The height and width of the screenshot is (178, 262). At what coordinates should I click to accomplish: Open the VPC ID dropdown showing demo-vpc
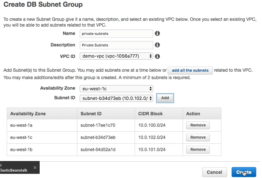(116, 56)
